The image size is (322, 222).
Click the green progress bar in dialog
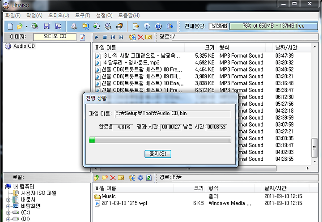tap(160, 140)
